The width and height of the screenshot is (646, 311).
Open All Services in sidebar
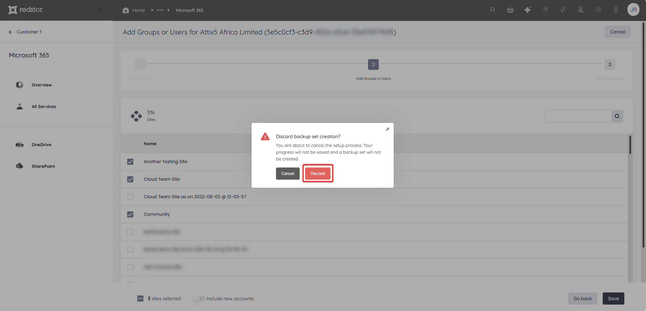44,106
